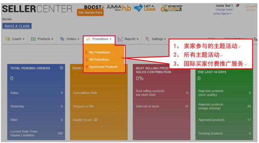This screenshot has height=143, width=259.
Task: Click Boost Get started here button
Action: click(90, 13)
